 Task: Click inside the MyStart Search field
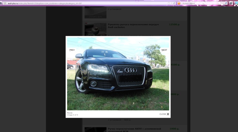(x=202, y=3)
